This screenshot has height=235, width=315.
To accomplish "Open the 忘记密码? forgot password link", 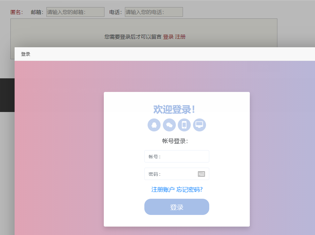I will (189, 189).
